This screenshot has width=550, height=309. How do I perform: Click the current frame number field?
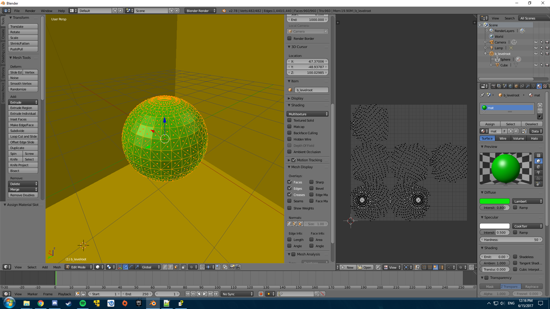(x=167, y=294)
